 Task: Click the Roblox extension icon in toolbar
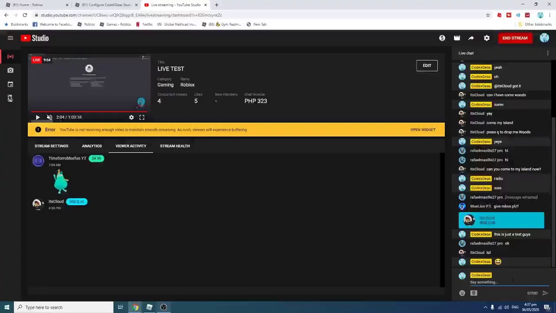pyautogui.click(x=500, y=15)
